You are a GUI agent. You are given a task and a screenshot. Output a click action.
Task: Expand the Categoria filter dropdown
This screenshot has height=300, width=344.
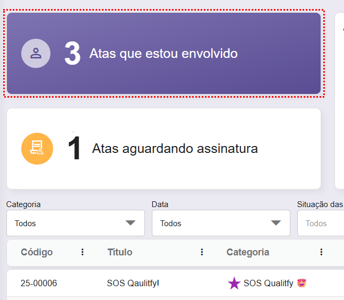pos(131,223)
